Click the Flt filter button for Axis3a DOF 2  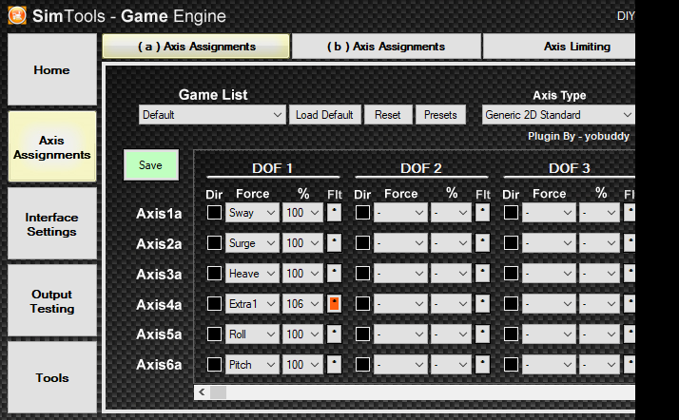click(482, 273)
